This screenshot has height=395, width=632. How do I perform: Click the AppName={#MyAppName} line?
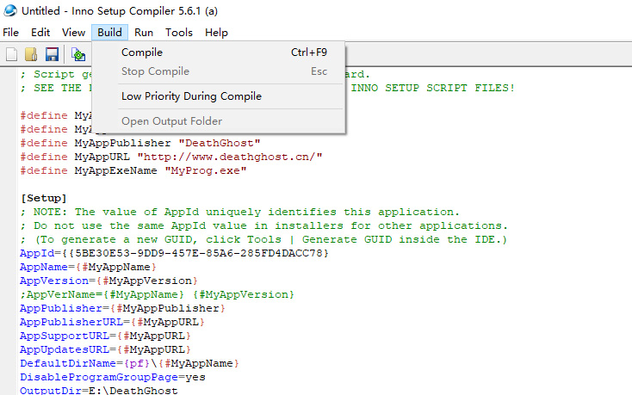coord(88,267)
